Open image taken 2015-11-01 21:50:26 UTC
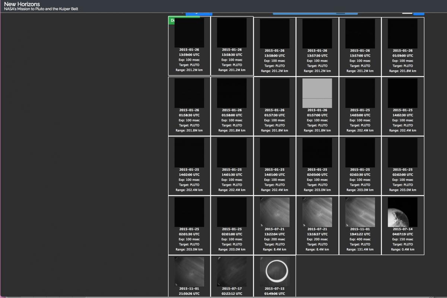 click(189, 272)
